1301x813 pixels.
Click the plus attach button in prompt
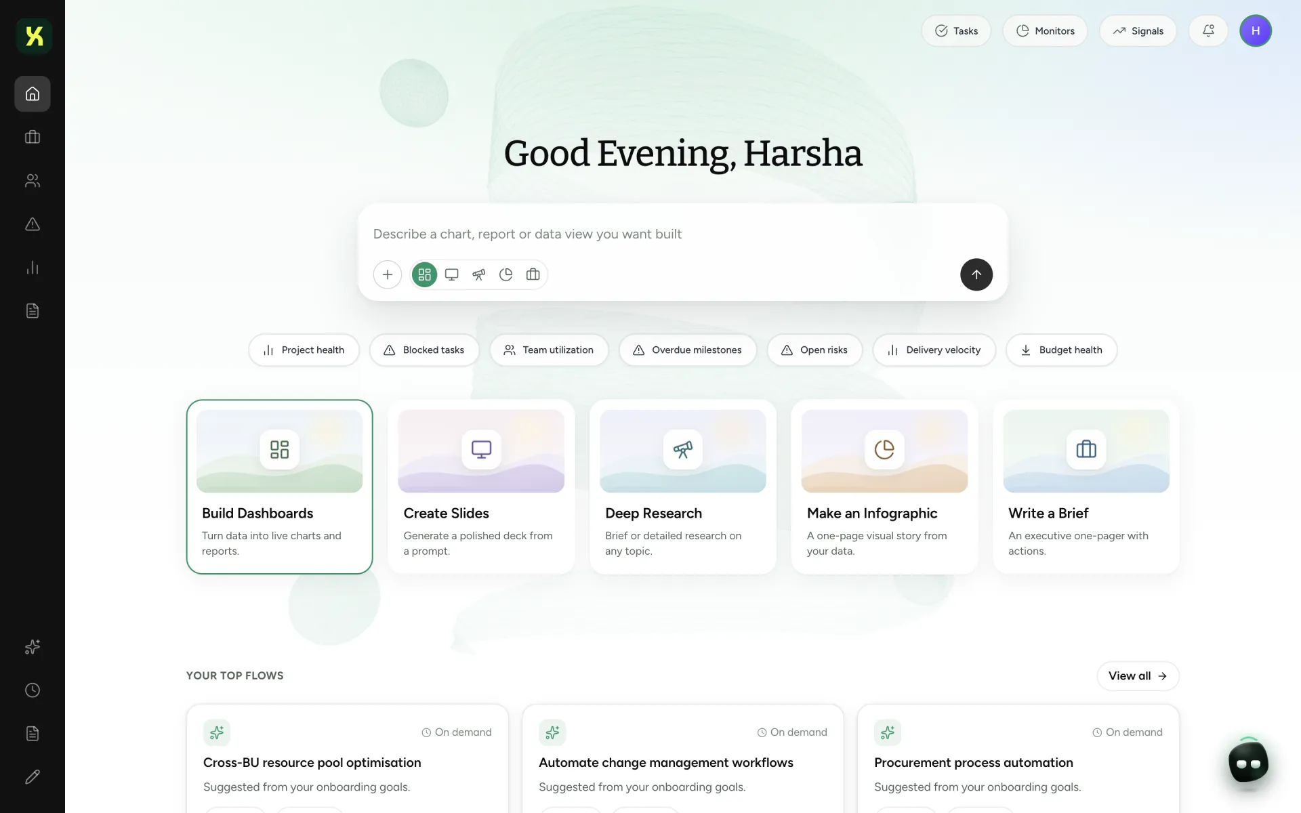(388, 274)
